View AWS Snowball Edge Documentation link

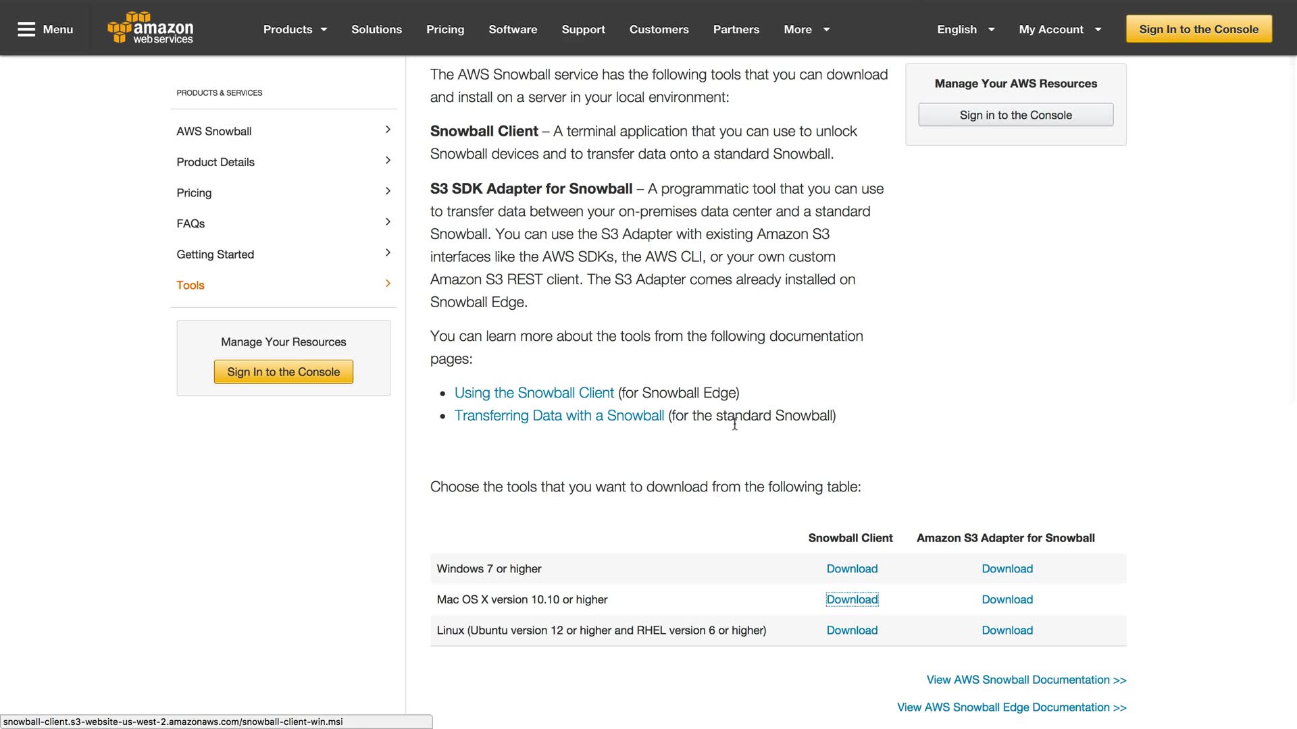tap(1011, 707)
